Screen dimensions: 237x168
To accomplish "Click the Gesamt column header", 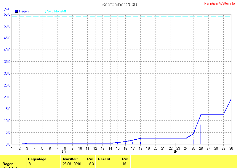I will [x=104, y=159].
